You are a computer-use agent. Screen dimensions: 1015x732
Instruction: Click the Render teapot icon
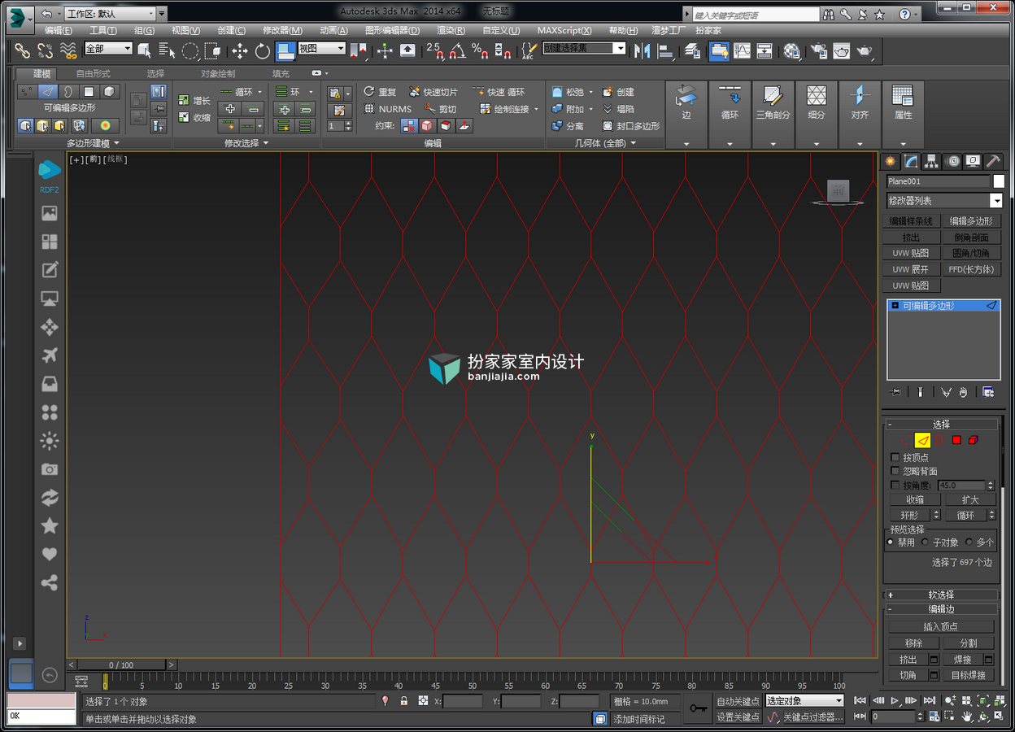click(864, 50)
